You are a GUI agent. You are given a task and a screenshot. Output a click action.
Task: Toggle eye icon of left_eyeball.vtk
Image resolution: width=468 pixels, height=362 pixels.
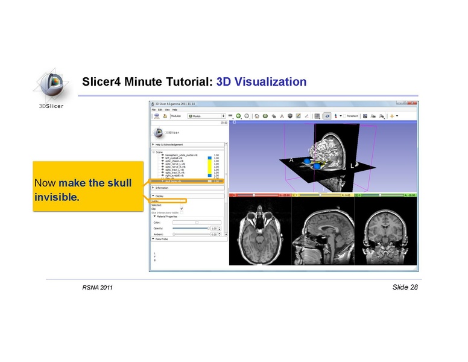[x=162, y=158]
